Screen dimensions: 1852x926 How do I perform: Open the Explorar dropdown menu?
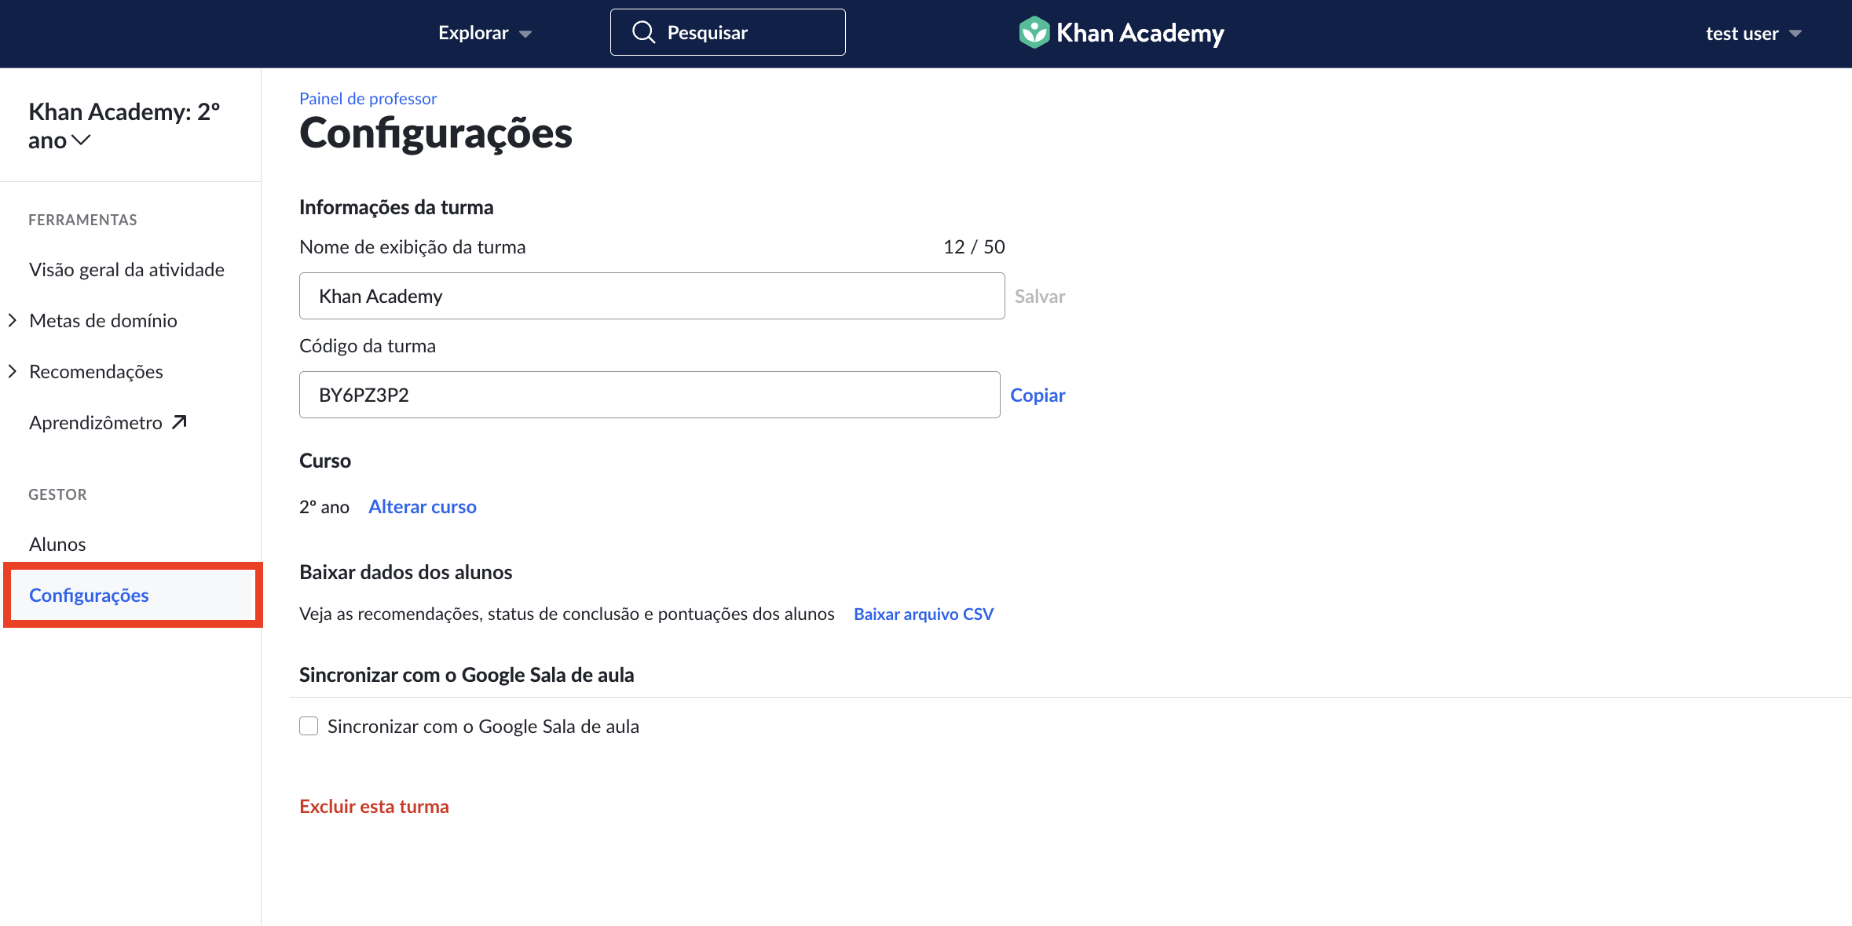(485, 33)
